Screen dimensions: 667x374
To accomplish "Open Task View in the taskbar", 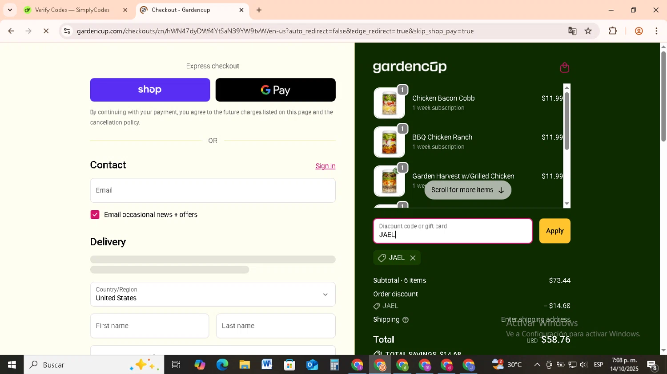I will (x=176, y=365).
